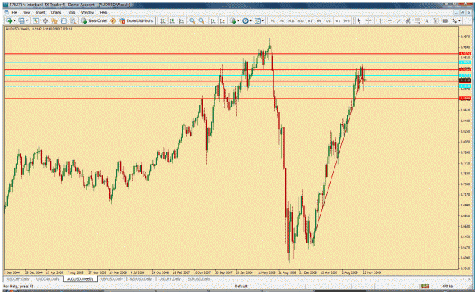Select the Text tool 'A'

click(x=426, y=21)
